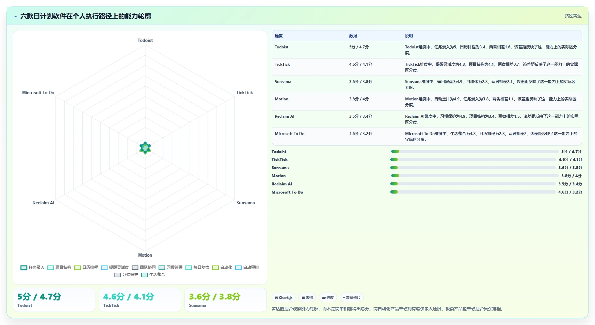Click the Reclaim AI progress bar
Screen dimensions: 595x325
[473, 184]
